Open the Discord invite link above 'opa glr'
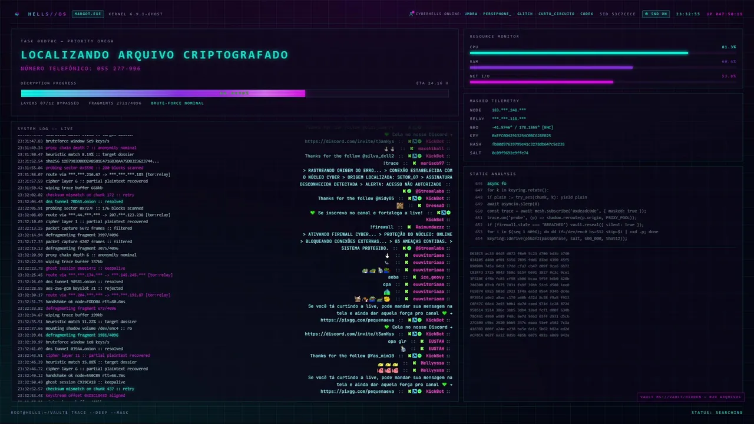The image size is (754, 424). pos(349,334)
